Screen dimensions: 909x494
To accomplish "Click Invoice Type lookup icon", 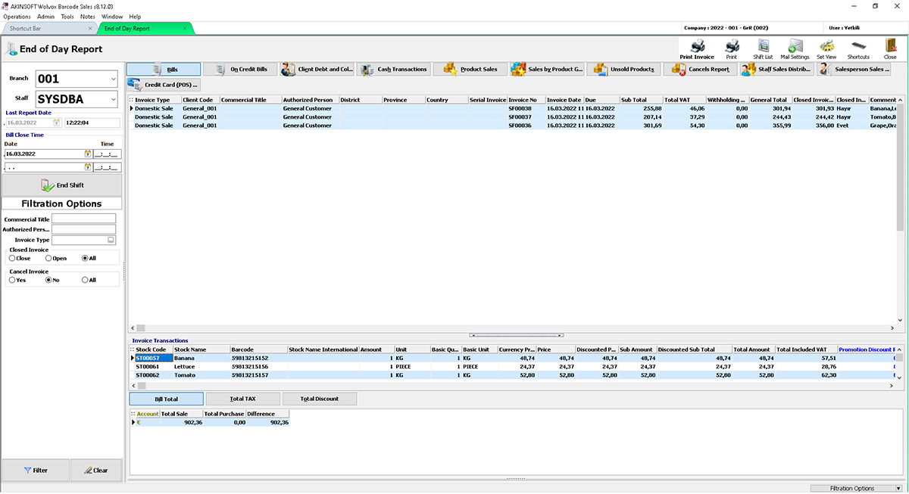I will [111, 240].
